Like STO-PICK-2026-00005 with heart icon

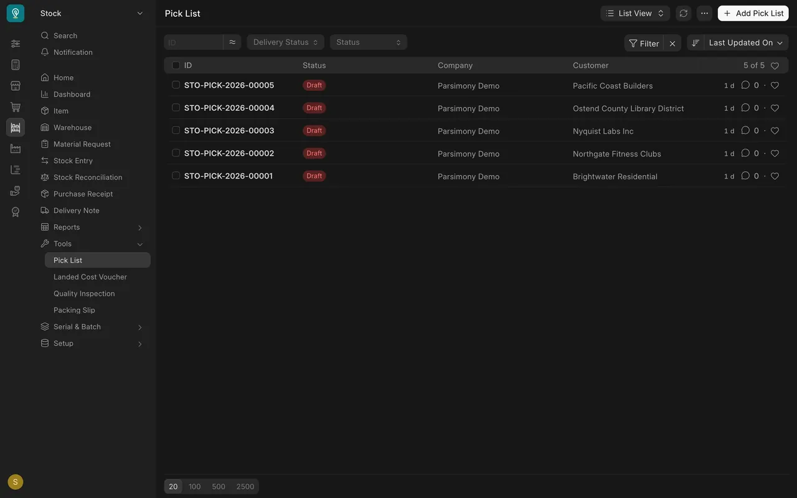point(775,85)
